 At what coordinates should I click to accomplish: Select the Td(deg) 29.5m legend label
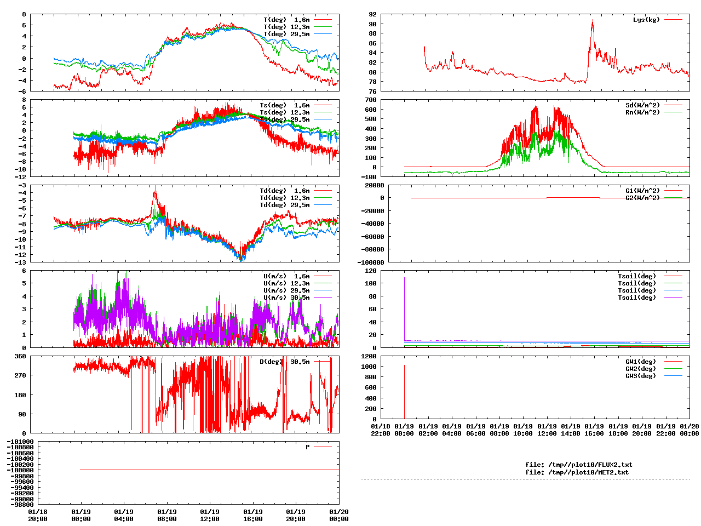tap(285, 205)
